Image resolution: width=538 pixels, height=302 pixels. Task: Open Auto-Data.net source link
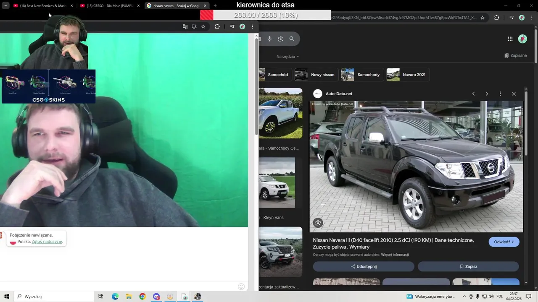(339, 94)
